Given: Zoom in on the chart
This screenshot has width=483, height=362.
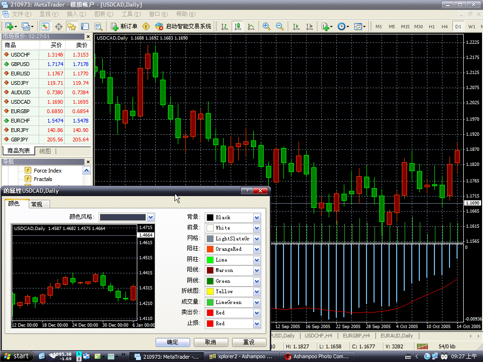Looking at the screenshot, I should tap(266, 26).
